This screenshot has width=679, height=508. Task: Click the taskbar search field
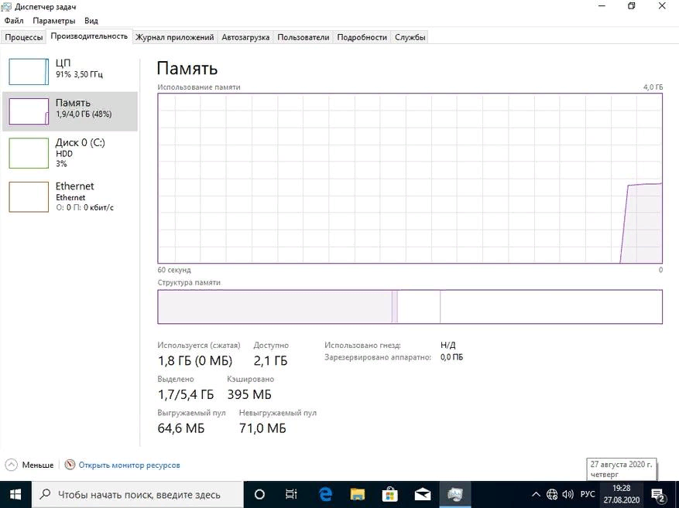pyautogui.click(x=137, y=494)
